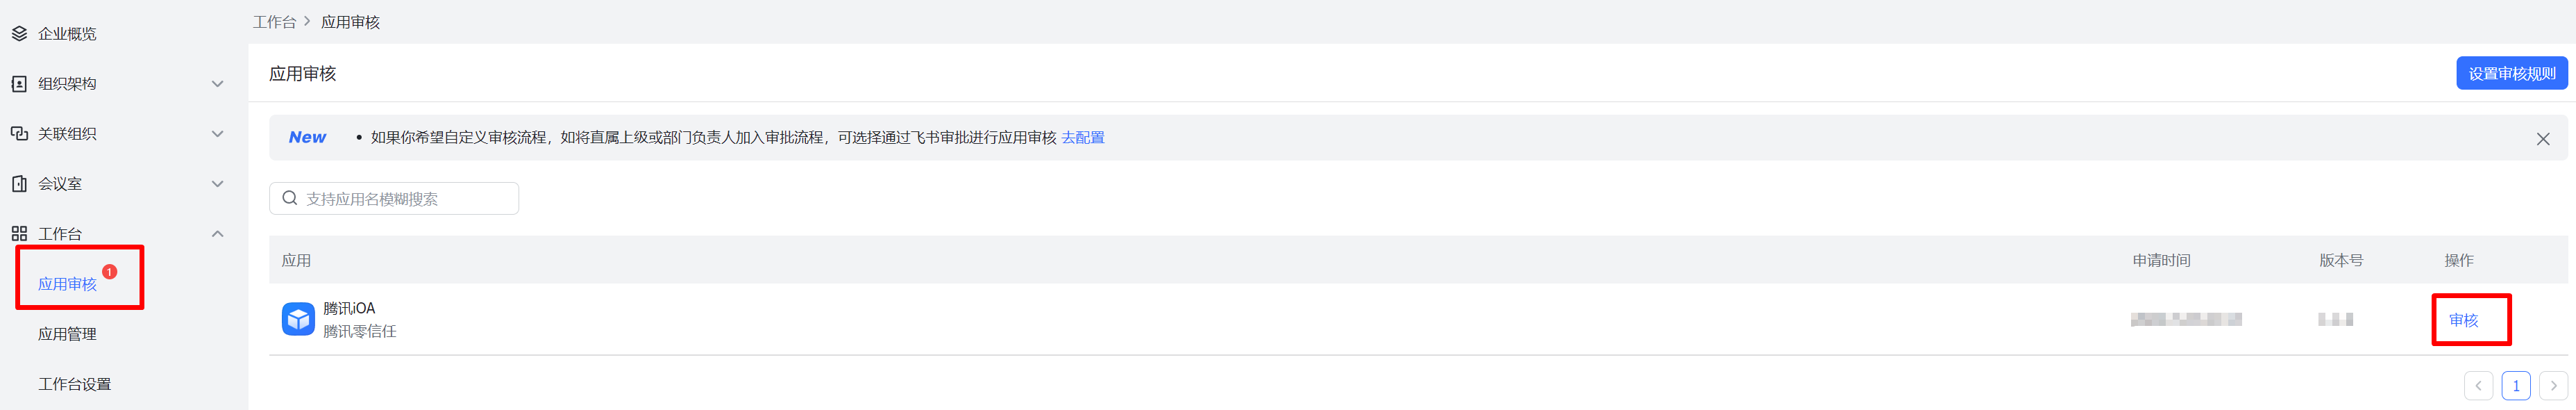Click the 设置审核规则 button
This screenshot has height=410, width=2576.
pos(2510,73)
